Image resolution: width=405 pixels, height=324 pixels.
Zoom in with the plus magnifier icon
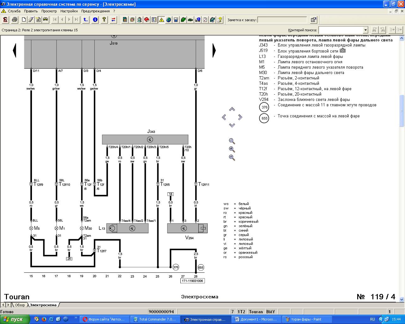pos(232,149)
